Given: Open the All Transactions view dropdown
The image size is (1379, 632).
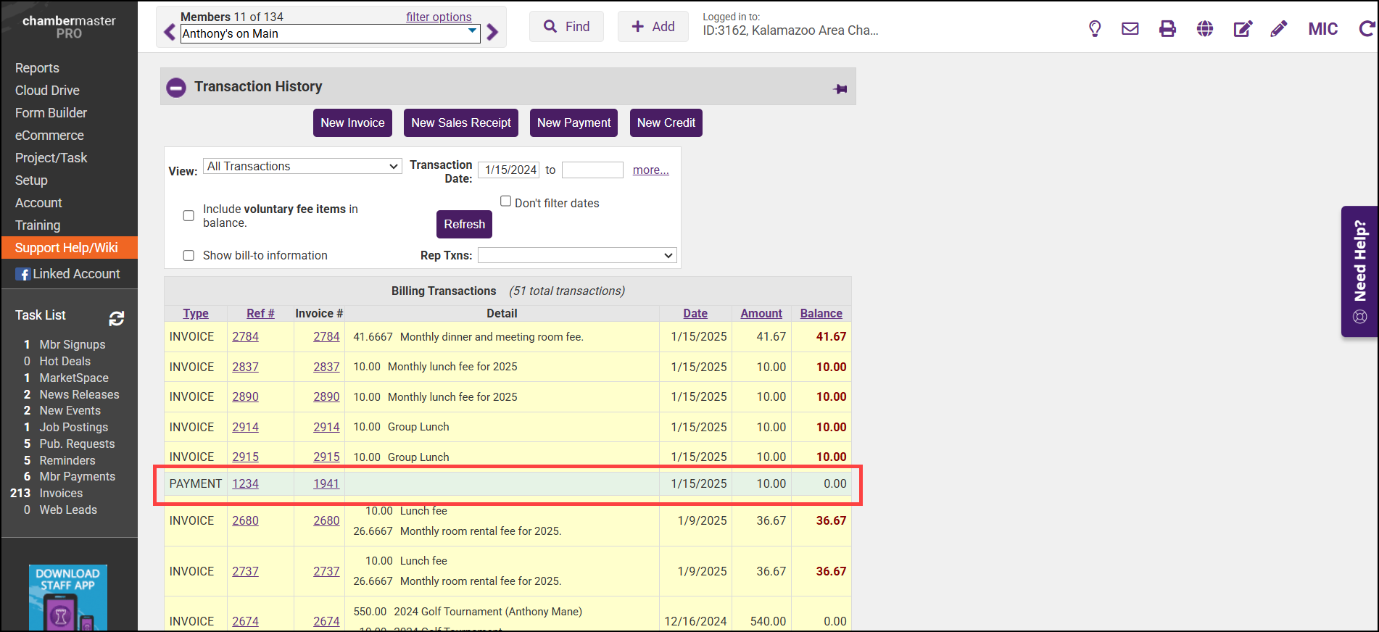Looking at the screenshot, I should pyautogui.click(x=302, y=167).
